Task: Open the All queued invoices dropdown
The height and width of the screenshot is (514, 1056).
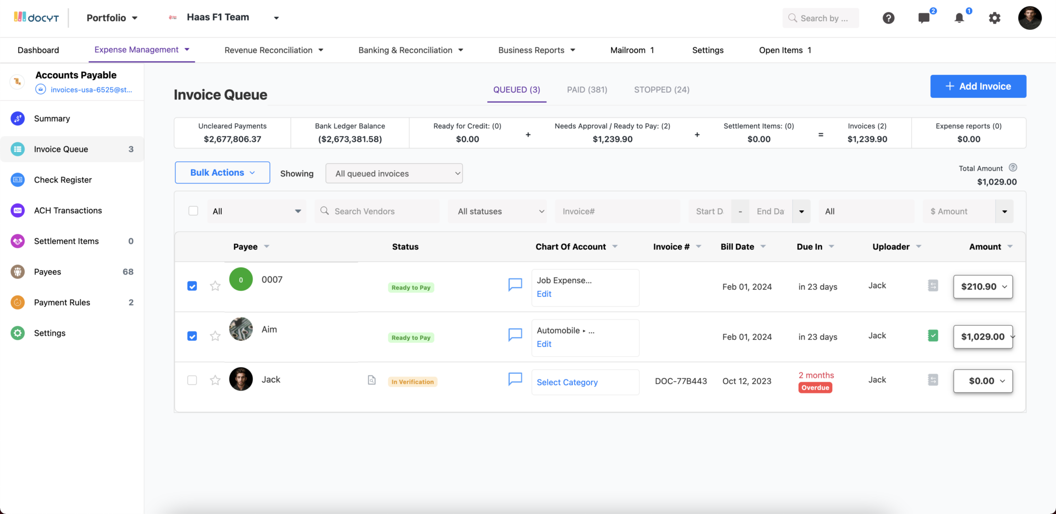Action: point(393,173)
